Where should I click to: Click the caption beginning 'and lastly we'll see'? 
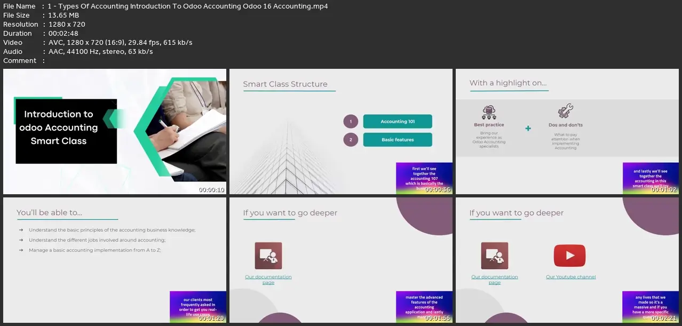(651, 178)
